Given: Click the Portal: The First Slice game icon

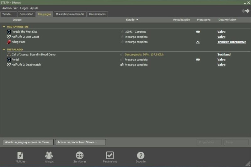Looking at the screenshot, I should click(9, 32).
